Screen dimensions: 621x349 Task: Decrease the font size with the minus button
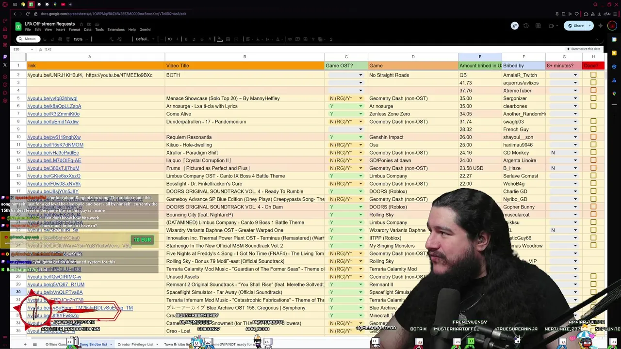162,39
